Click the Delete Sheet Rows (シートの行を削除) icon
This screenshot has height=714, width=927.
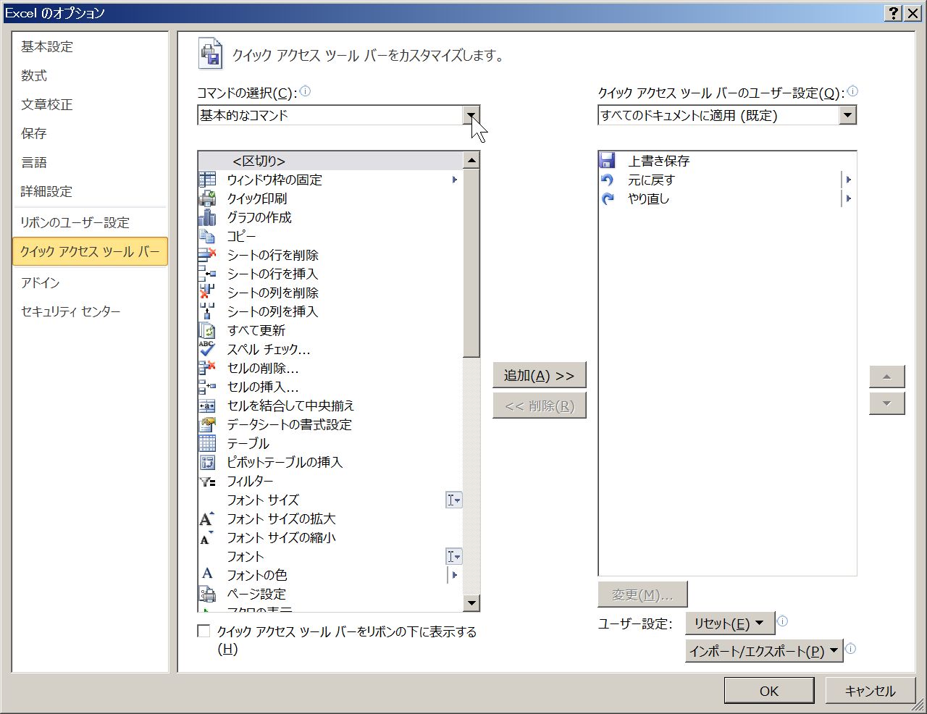(x=207, y=255)
